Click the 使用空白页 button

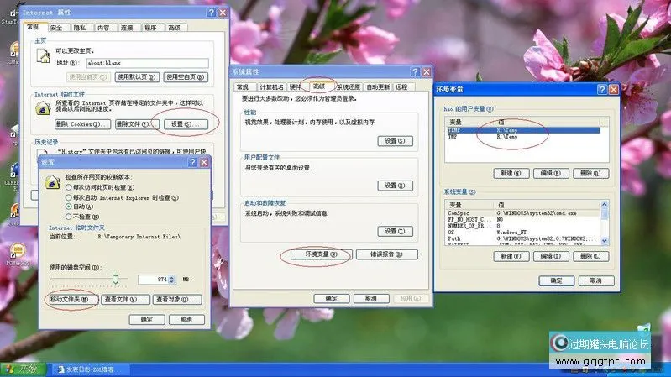pos(186,77)
